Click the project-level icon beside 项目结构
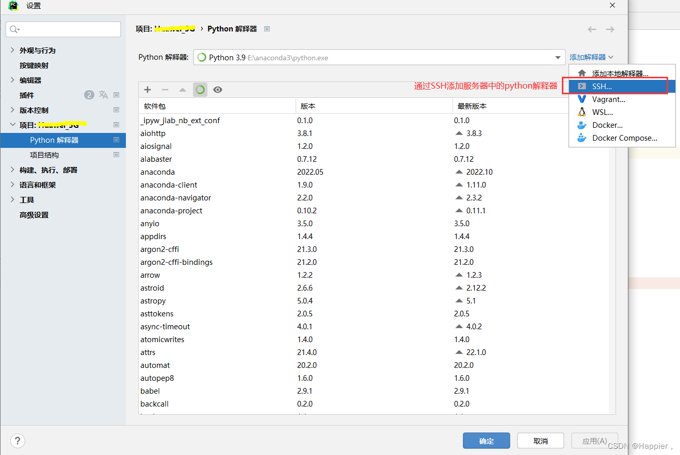The image size is (680, 455). 116,155
